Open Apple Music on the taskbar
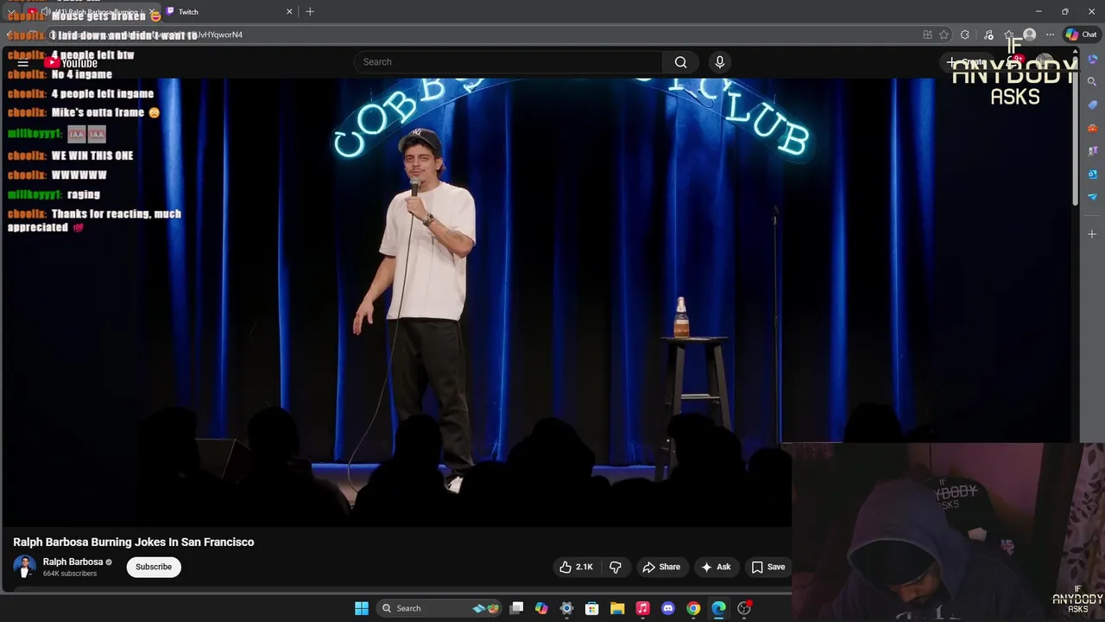The width and height of the screenshot is (1105, 622). (642, 608)
